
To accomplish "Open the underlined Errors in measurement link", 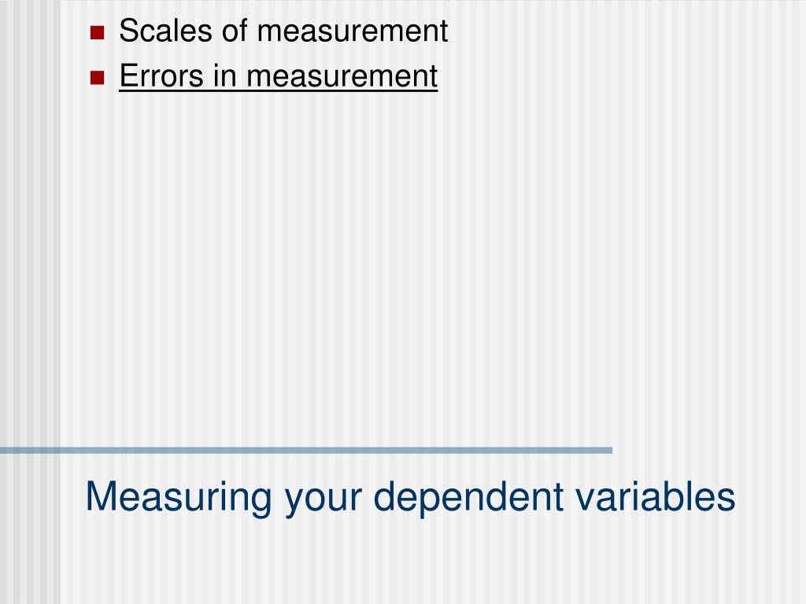I will (278, 76).
